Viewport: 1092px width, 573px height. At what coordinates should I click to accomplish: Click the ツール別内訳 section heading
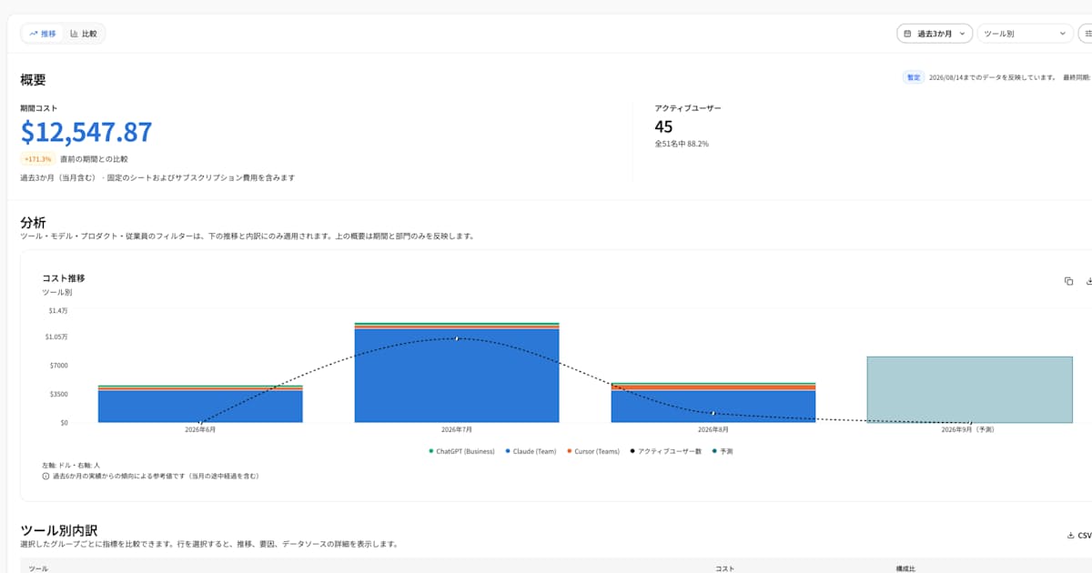coord(58,530)
